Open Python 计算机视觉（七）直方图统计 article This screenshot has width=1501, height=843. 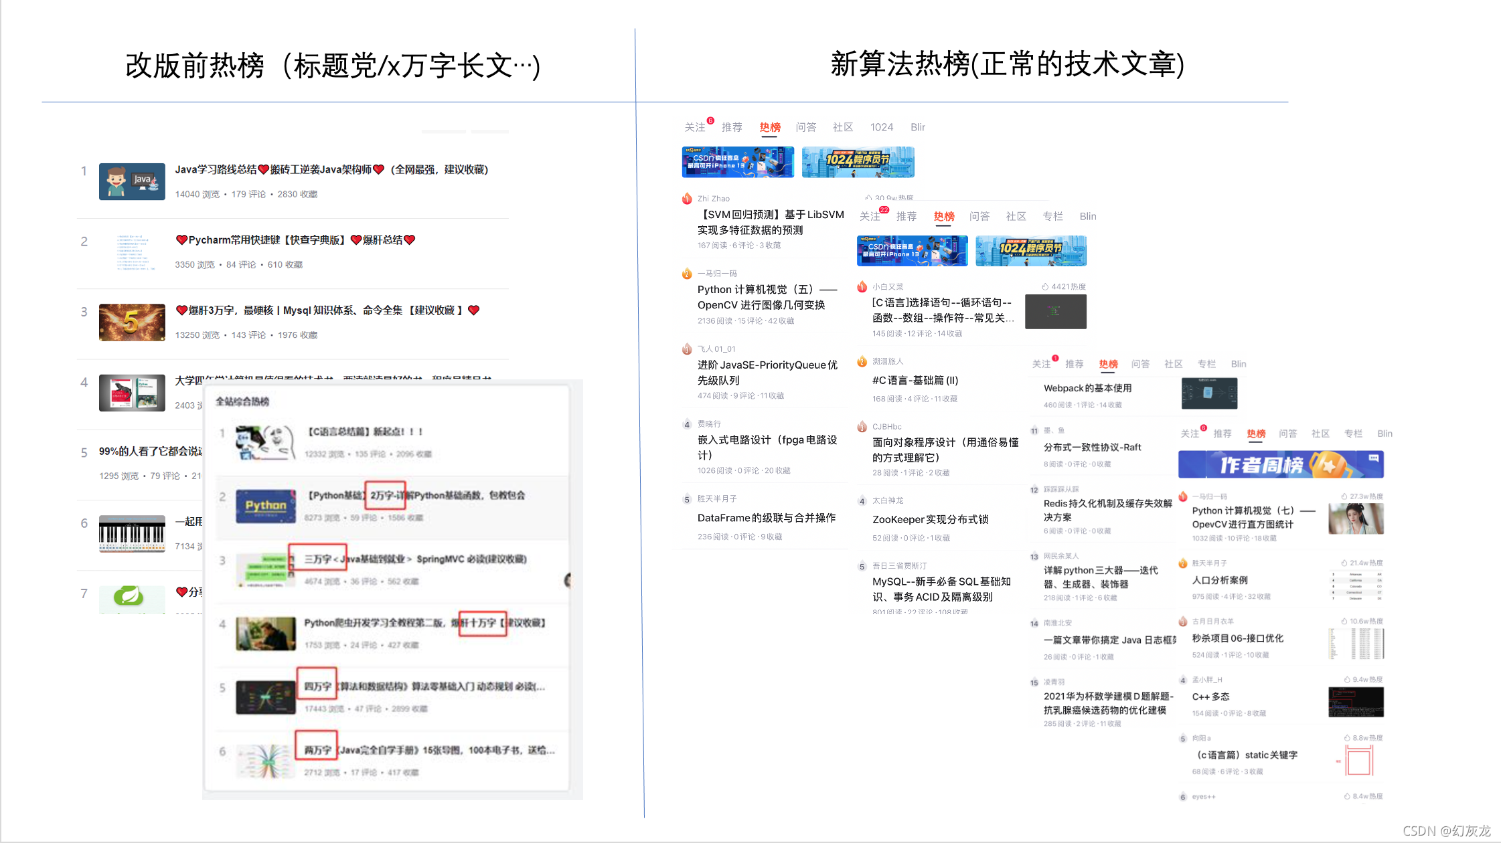coord(1254,517)
